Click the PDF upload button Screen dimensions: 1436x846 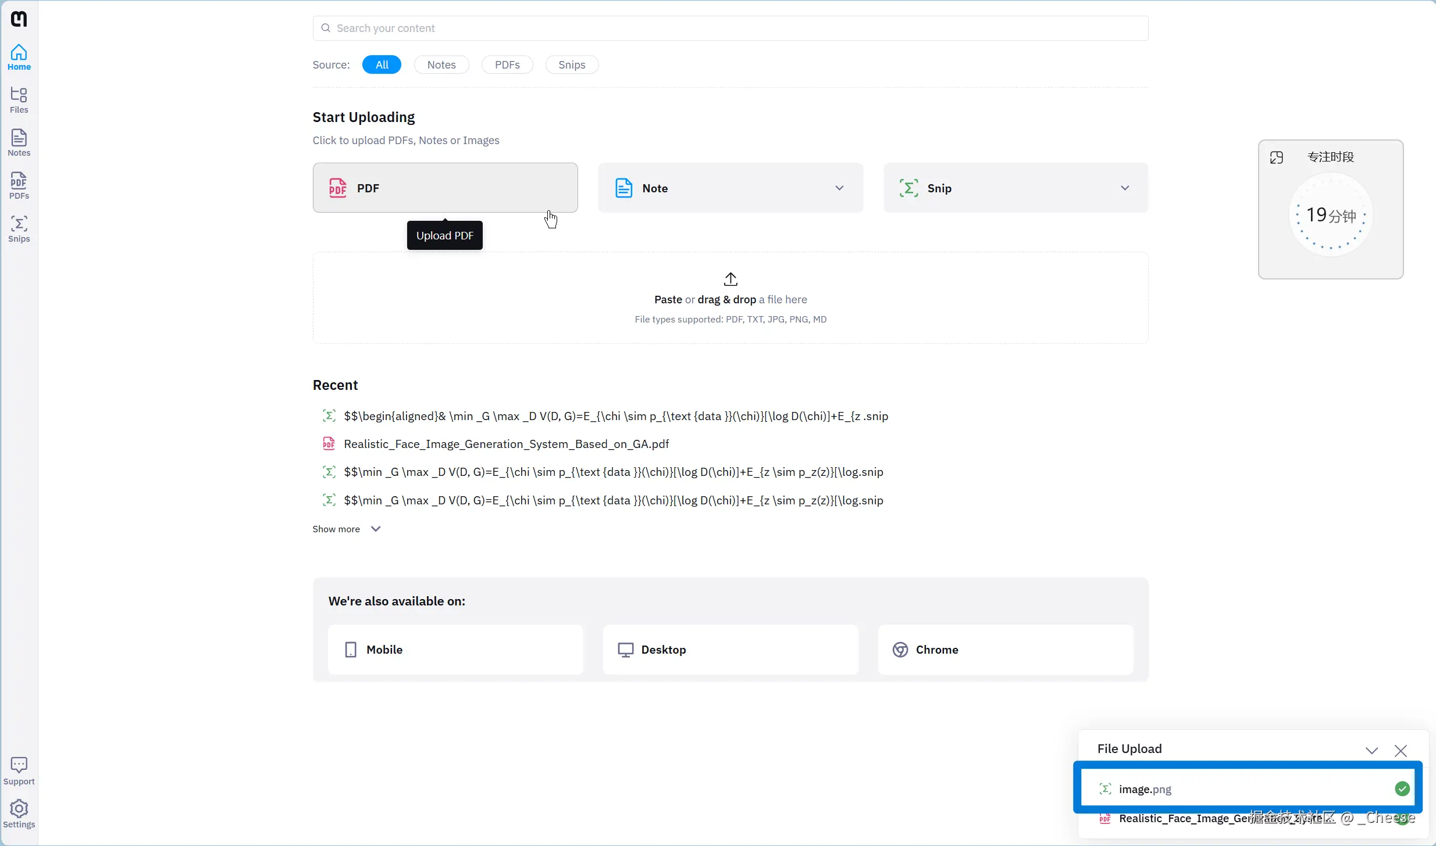445,188
